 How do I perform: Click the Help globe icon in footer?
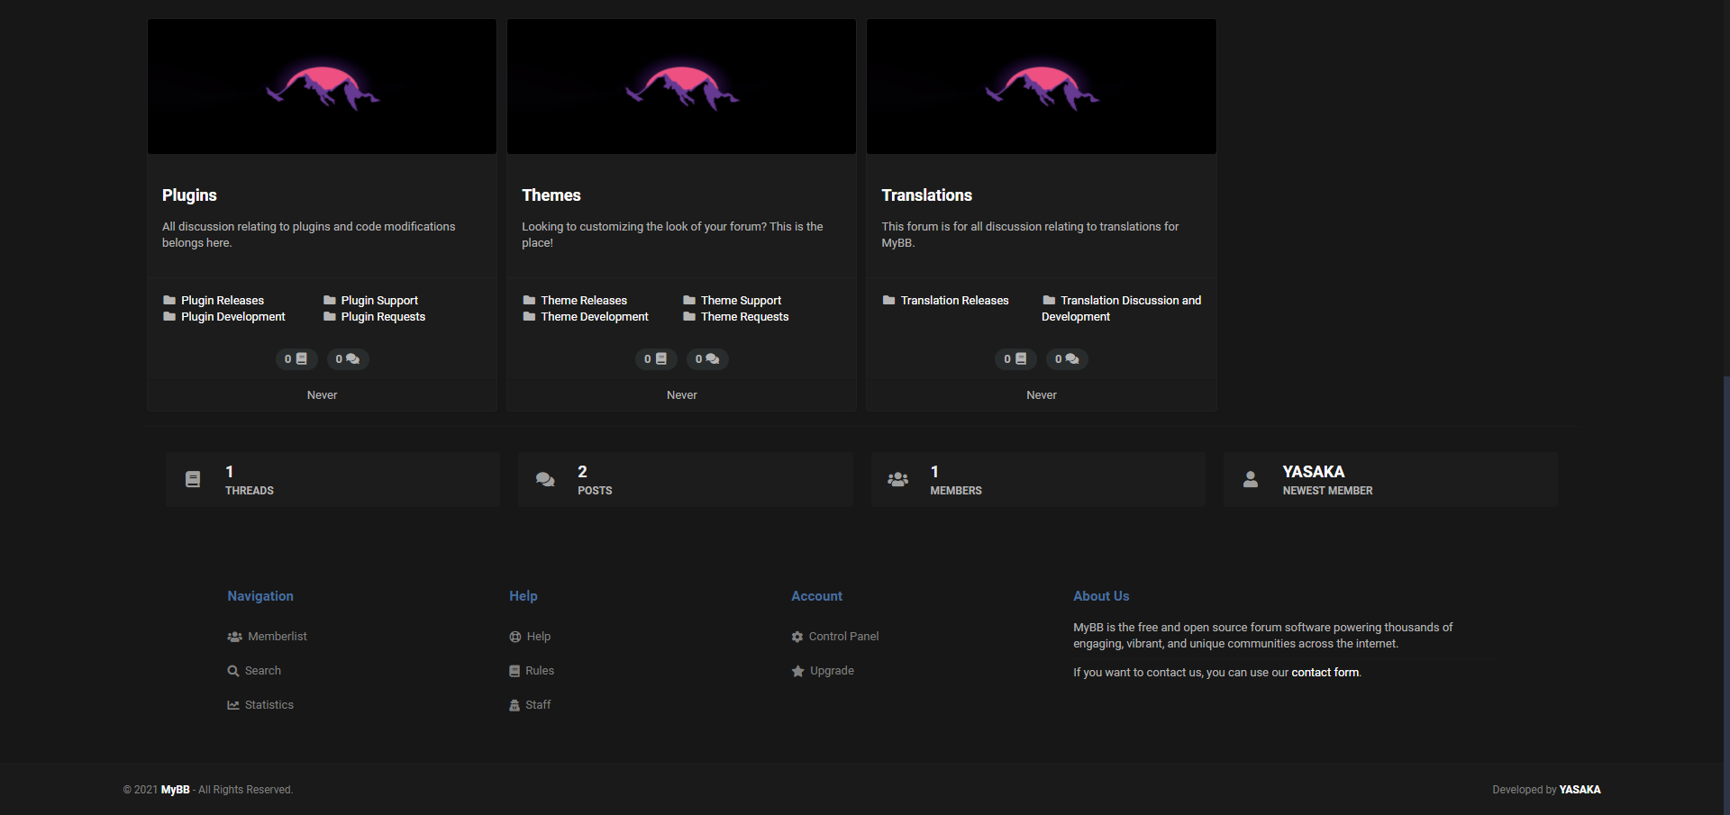(x=515, y=637)
